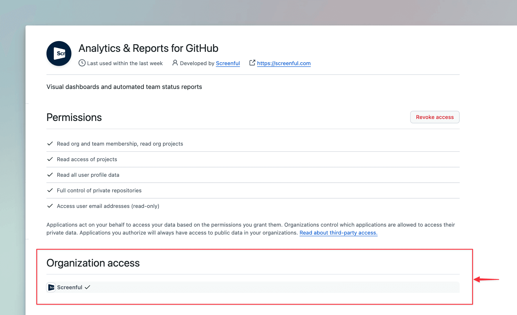Click the Screenful organization small logo
The height and width of the screenshot is (315, 517).
51,287
